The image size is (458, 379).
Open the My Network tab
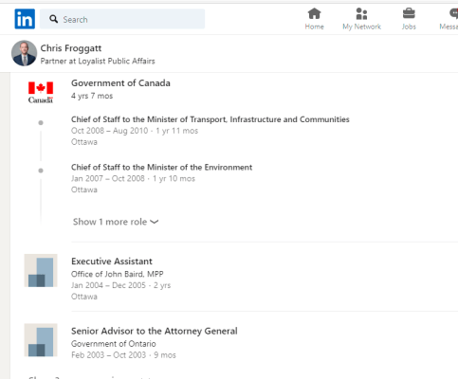click(361, 19)
